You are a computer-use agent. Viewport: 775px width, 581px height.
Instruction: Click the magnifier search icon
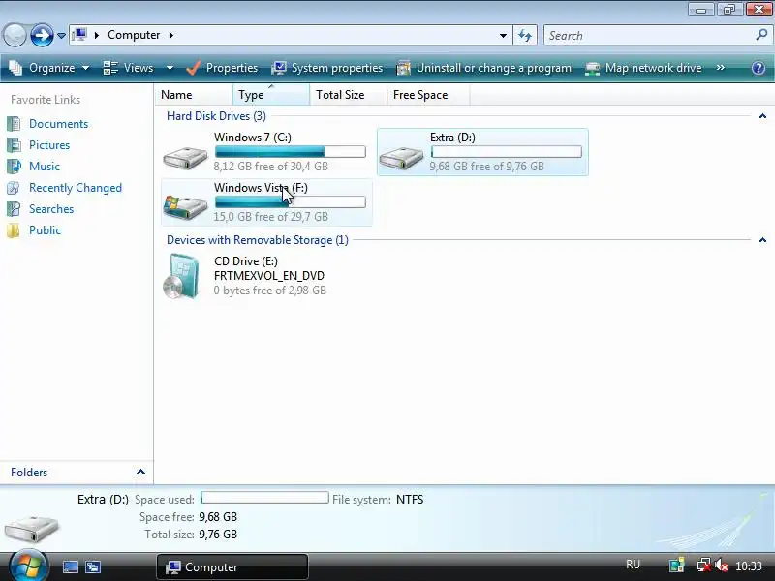[x=761, y=35]
